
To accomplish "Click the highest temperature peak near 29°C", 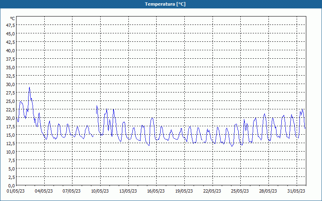I will click(29, 88).
